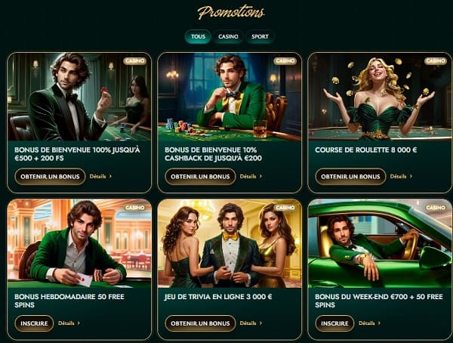453x343 pixels.
Task: Open Détails for the 100% welcome bonus
Action: click(100, 176)
